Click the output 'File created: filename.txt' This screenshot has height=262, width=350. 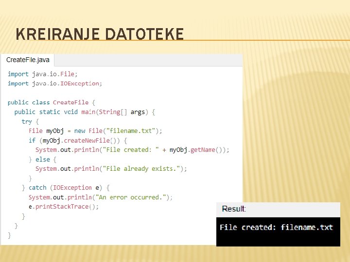(276, 228)
